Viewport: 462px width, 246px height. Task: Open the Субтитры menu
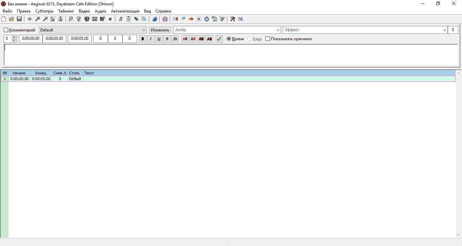point(44,11)
